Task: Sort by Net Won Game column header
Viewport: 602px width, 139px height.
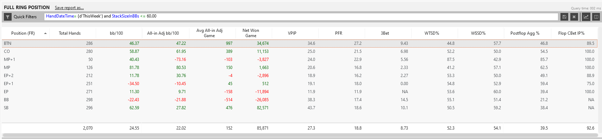Action: pos(251,33)
